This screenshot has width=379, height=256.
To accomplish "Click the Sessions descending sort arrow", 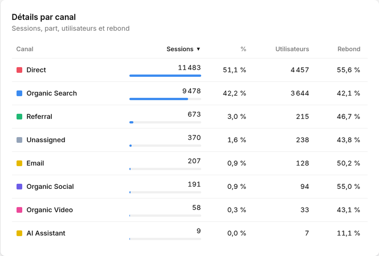I will click(x=198, y=49).
